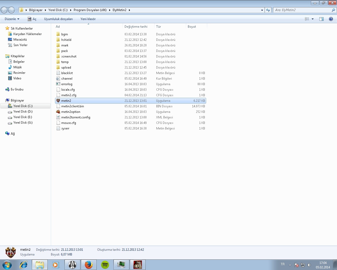Sort files by the Boyut column

click(196, 27)
